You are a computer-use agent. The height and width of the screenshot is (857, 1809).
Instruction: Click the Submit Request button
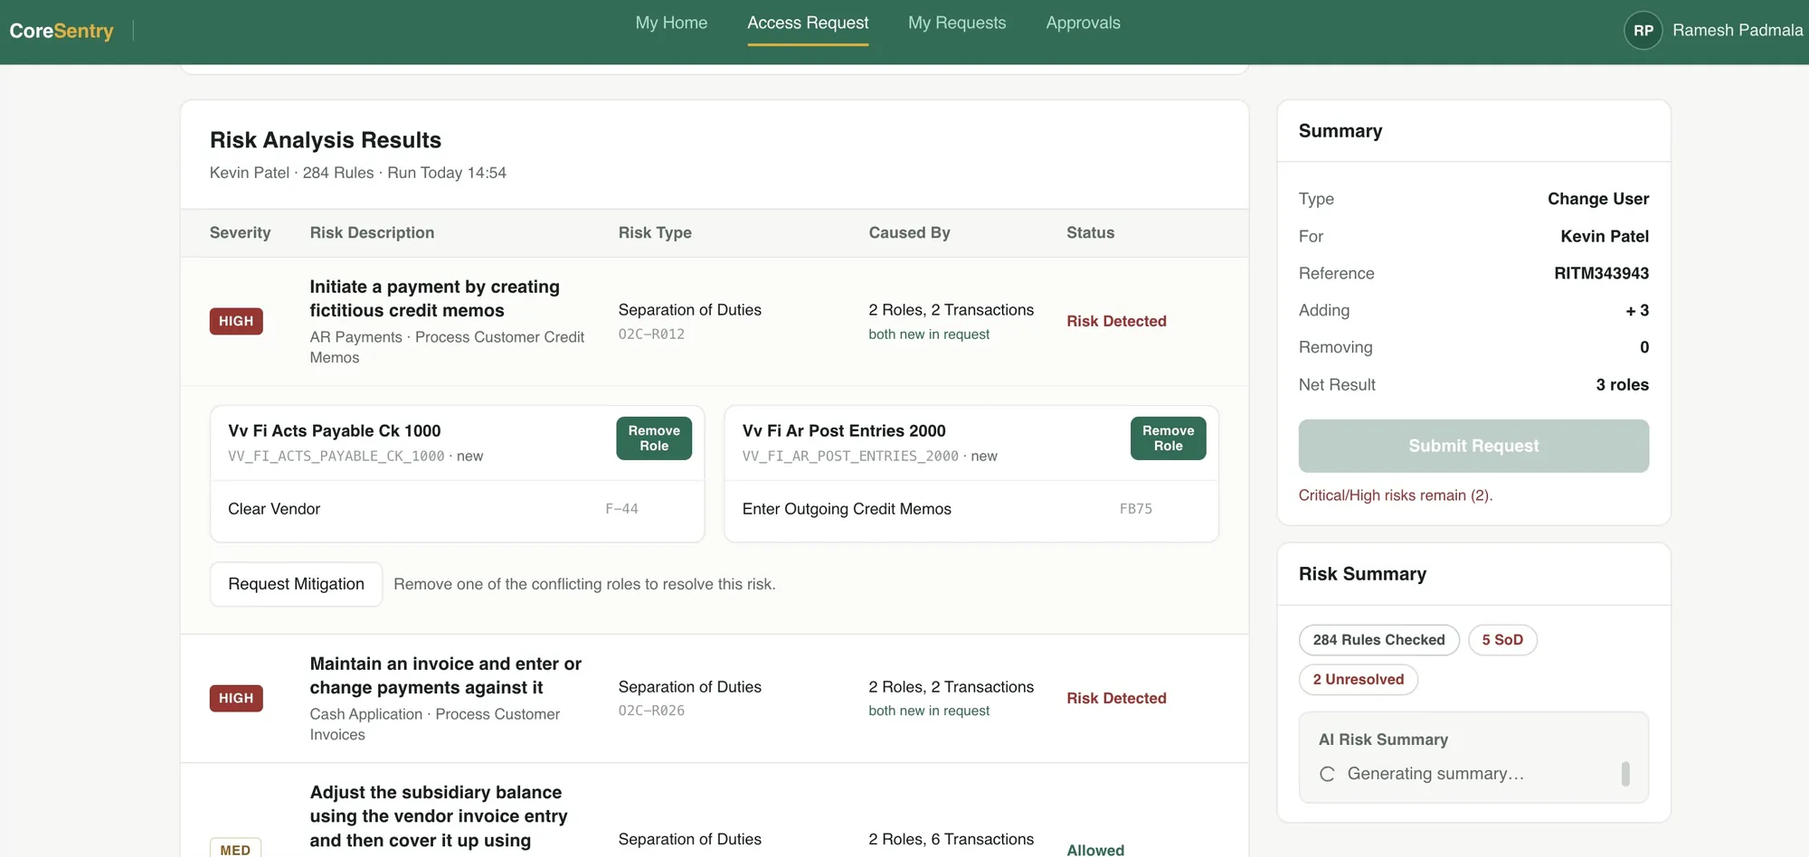click(1473, 446)
